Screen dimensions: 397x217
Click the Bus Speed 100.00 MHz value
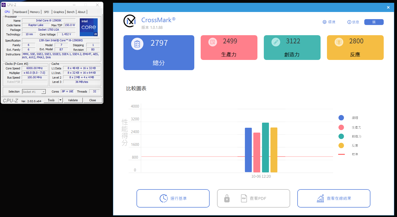(35, 77)
